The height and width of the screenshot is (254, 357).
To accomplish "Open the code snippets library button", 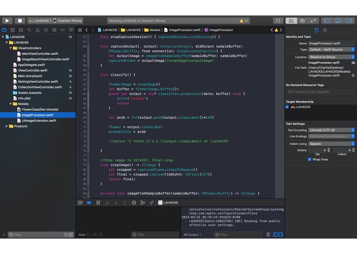I will [x=278, y=21].
